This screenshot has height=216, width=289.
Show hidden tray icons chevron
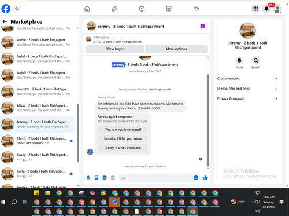click(252, 202)
